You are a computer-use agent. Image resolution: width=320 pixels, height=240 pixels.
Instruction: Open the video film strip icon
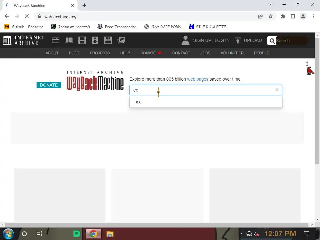[x=82, y=40]
